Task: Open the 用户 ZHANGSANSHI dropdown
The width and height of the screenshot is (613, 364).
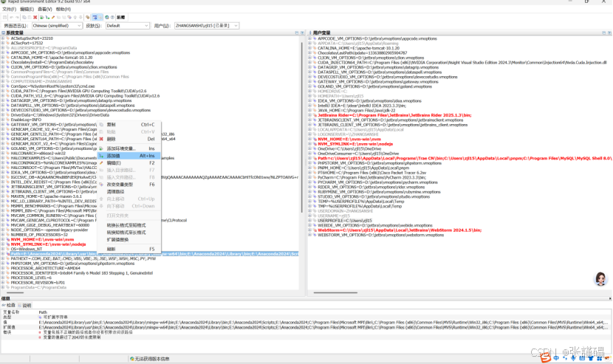Action: coord(206,25)
